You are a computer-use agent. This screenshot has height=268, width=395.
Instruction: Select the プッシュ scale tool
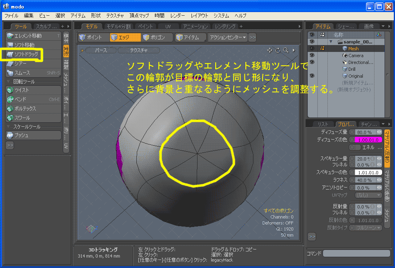click(33, 135)
